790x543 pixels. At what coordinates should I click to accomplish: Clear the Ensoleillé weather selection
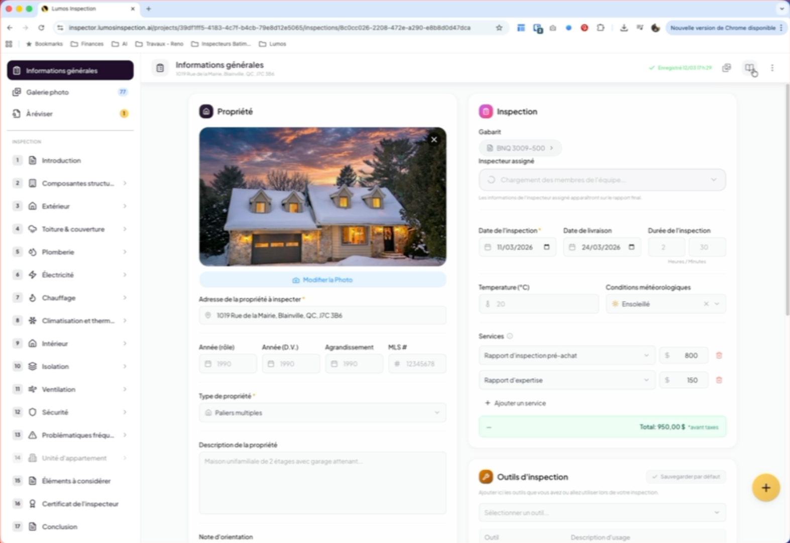(x=706, y=304)
